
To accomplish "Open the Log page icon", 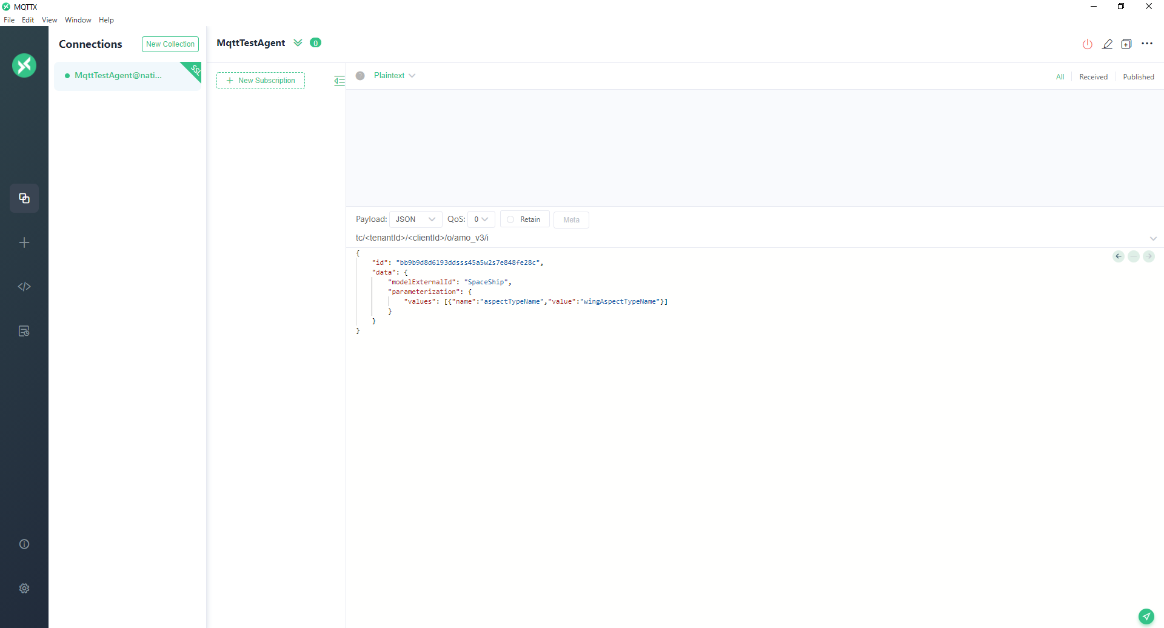I will click(24, 331).
